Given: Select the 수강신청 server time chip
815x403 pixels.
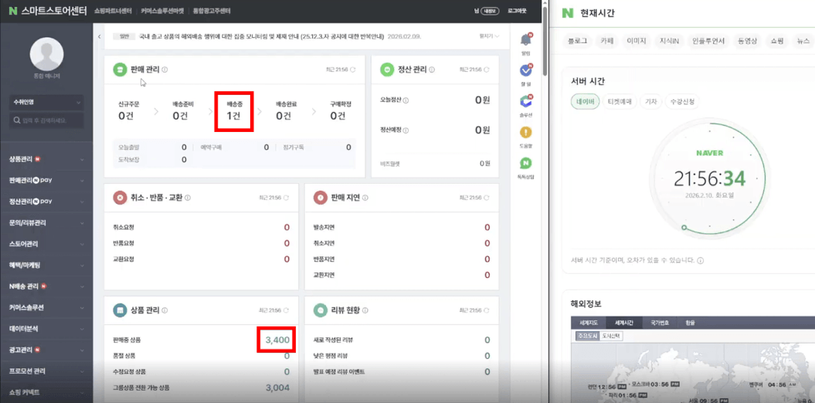Looking at the screenshot, I should [x=681, y=101].
